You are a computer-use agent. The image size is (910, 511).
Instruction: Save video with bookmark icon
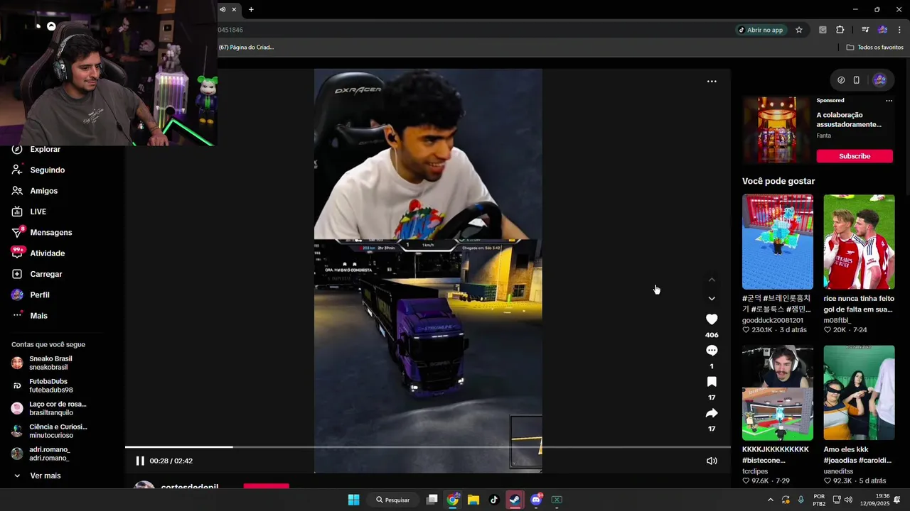(712, 382)
